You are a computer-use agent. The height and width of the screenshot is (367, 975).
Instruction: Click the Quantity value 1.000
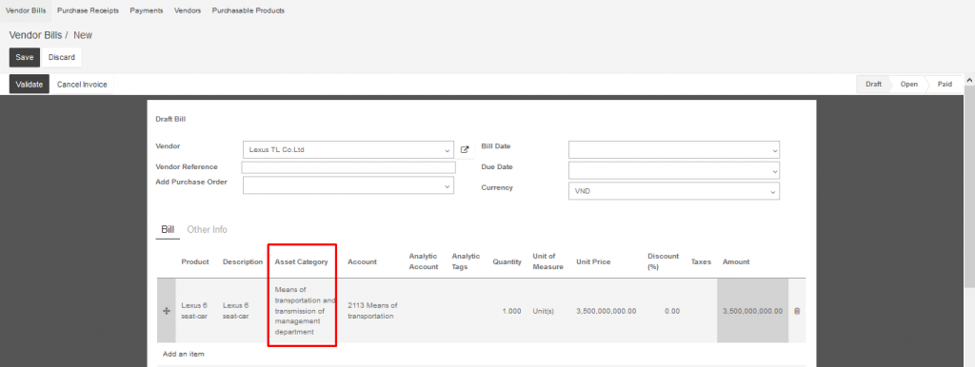click(x=511, y=311)
